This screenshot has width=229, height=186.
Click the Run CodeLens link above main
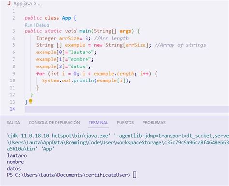29,25
